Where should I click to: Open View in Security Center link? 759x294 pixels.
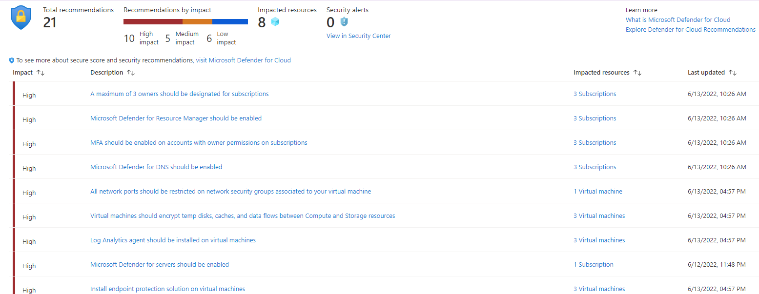359,36
